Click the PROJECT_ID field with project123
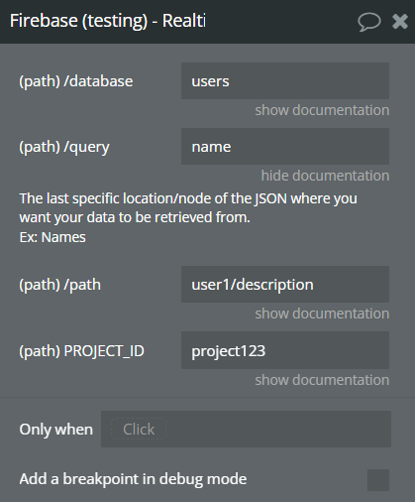 285,350
